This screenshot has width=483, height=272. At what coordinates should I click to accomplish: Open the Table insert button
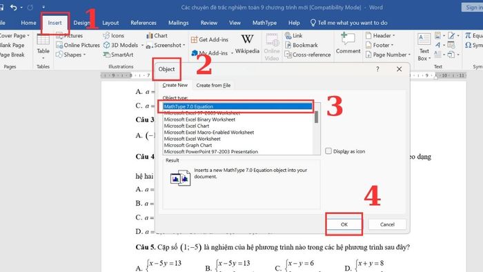(x=43, y=46)
